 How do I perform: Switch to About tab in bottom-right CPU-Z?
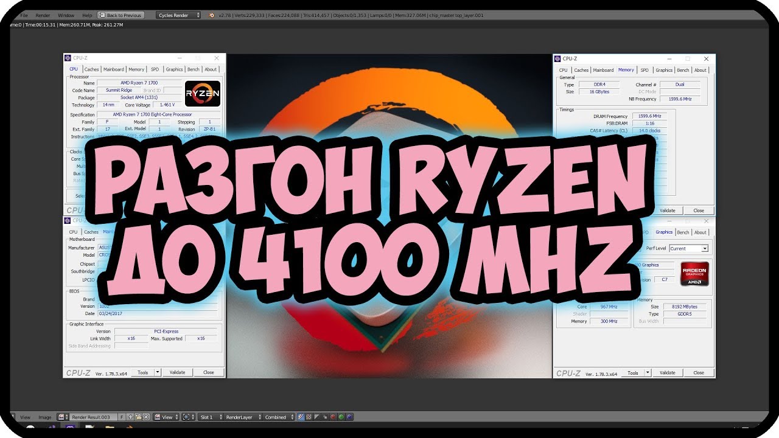point(700,232)
